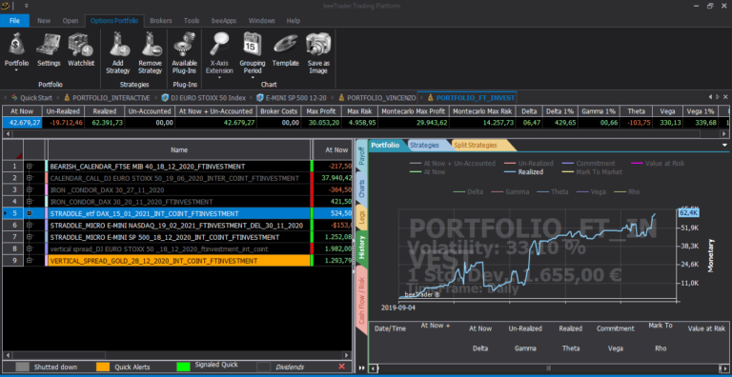732x377 pixels.
Task: Open the Windows ribbon tab
Action: click(x=261, y=21)
